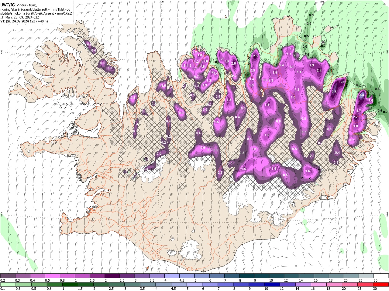
Task: Click the 2.7 snowfall value in the east
Action: point(355,117)
